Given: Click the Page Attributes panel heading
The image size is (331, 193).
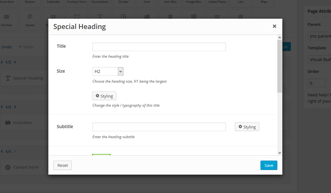Looking at the screenshot, I should coord(319,11).
